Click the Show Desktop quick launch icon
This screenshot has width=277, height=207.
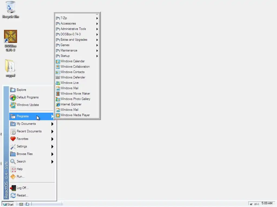(x=21, y=204)
